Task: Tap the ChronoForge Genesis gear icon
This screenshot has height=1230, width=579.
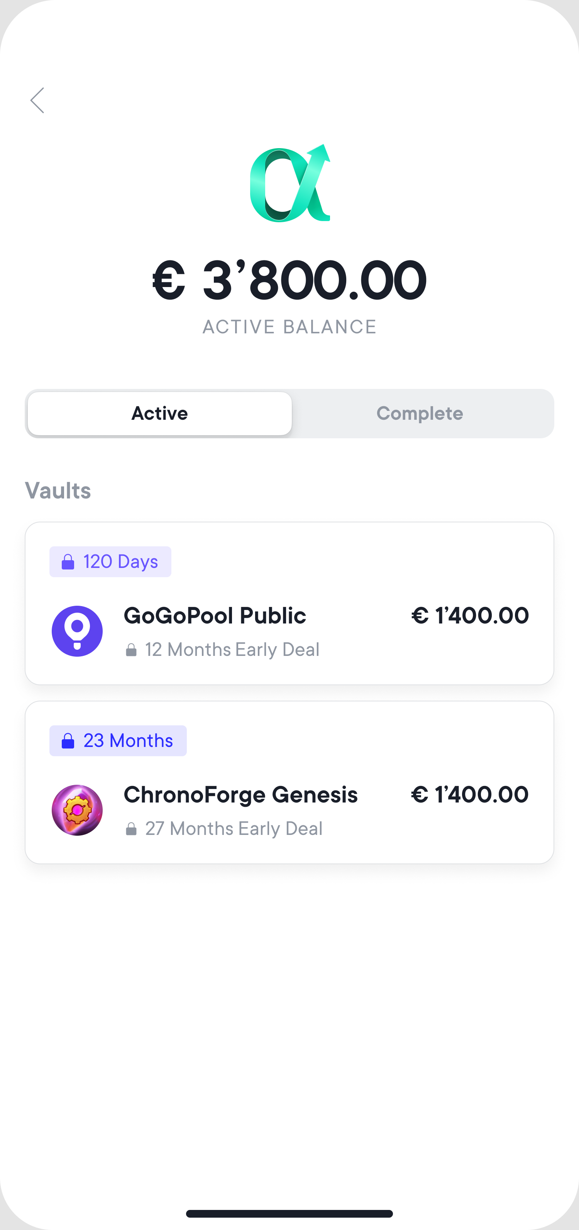Action: tap(77, 810)
